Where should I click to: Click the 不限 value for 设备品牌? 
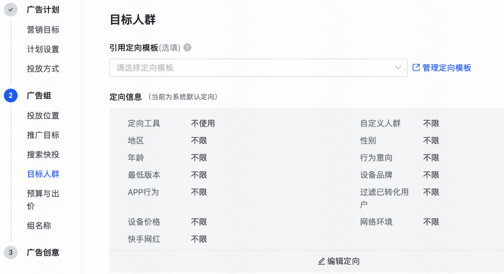click(x=431, y=175)
